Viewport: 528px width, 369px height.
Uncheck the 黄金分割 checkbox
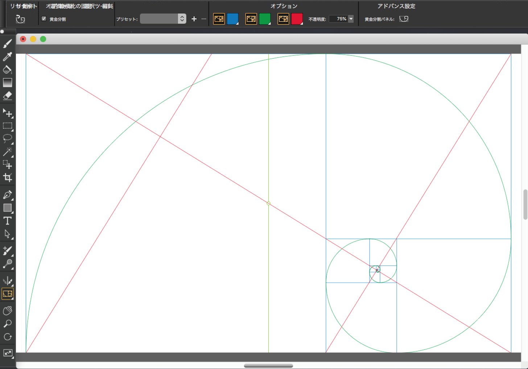pyautogui.click(x=44, y=19)
